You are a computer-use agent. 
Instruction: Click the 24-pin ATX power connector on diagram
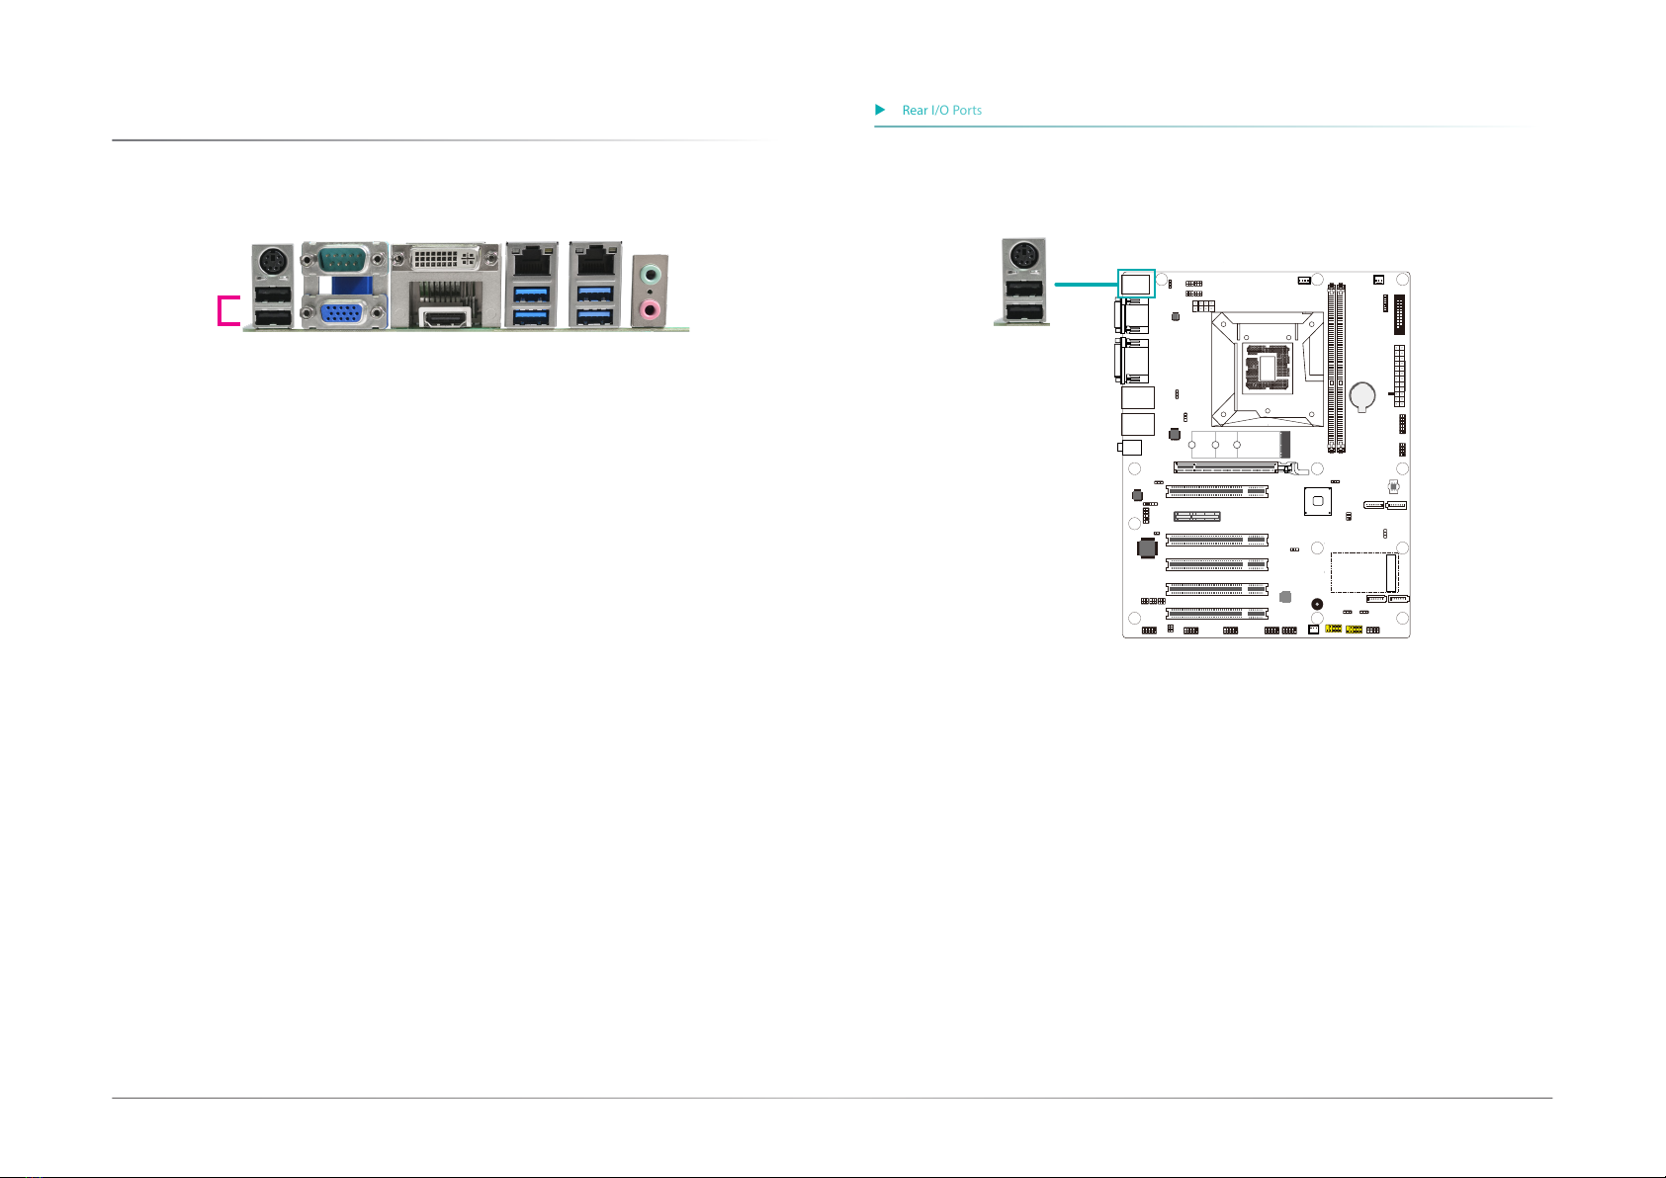pyautogui.click(x=1399, y=376)
